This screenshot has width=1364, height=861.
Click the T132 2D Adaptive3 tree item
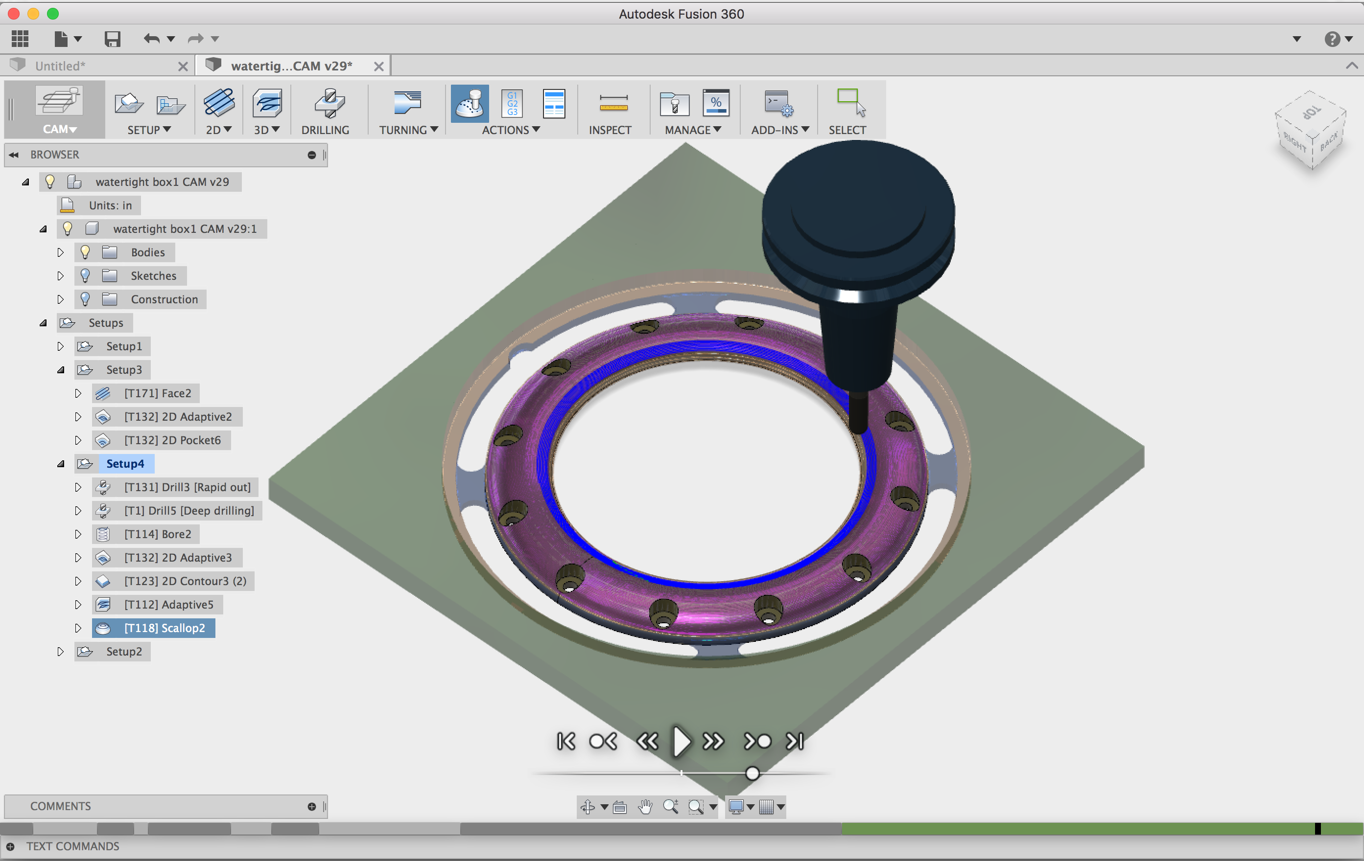pyautogui.click(x=174, y=558)
